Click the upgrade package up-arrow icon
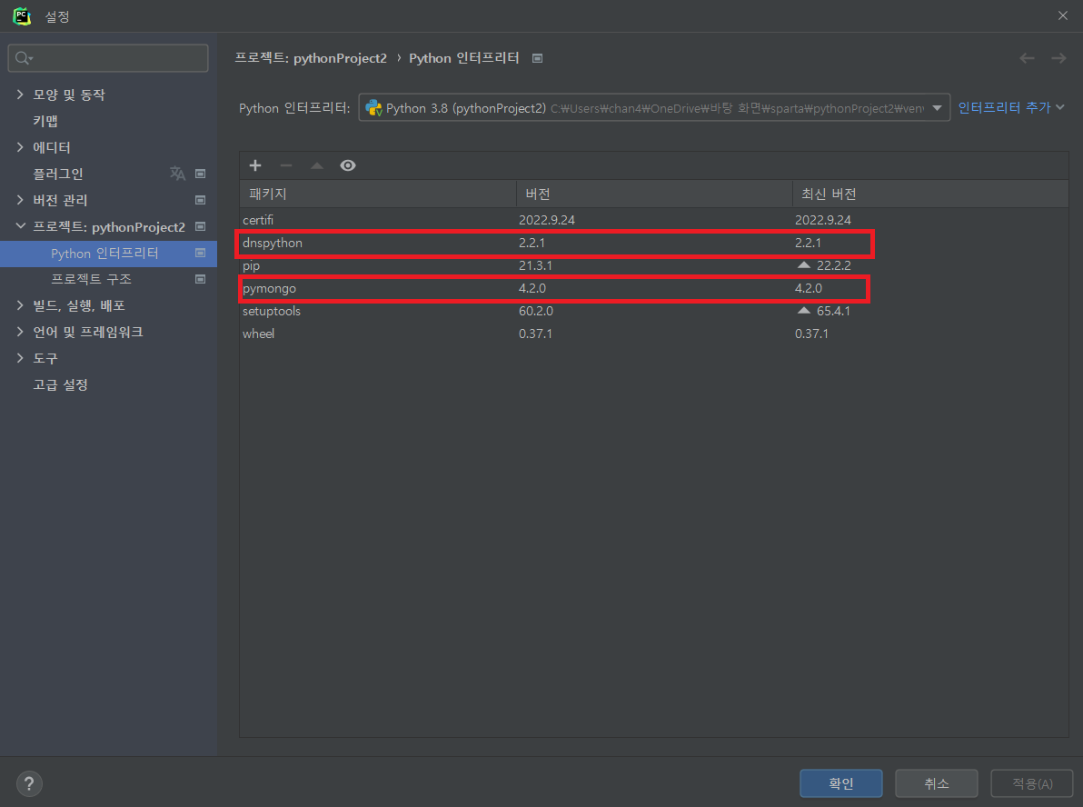Viewport: 1083px width, 807px height. 317,165
